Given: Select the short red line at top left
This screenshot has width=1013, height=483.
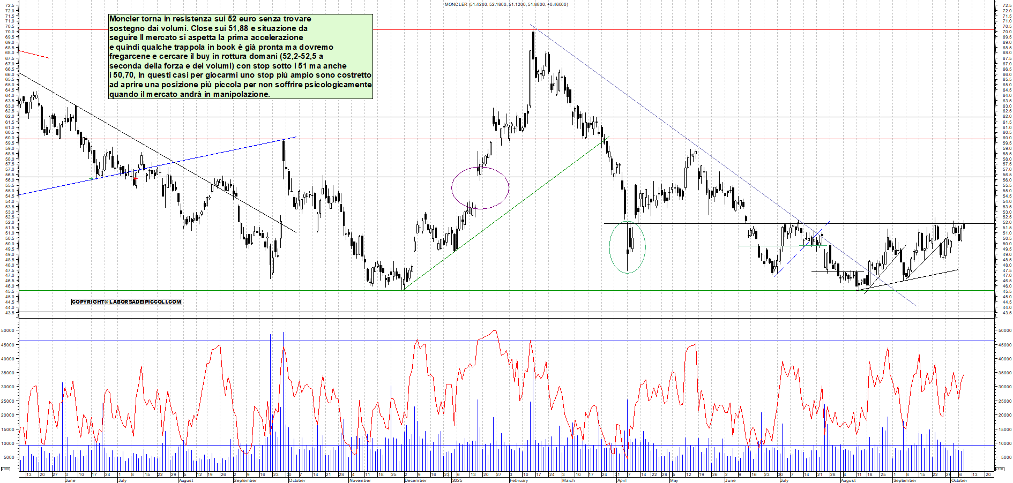Looking at the screenshot, I should (x=34, y=55).
